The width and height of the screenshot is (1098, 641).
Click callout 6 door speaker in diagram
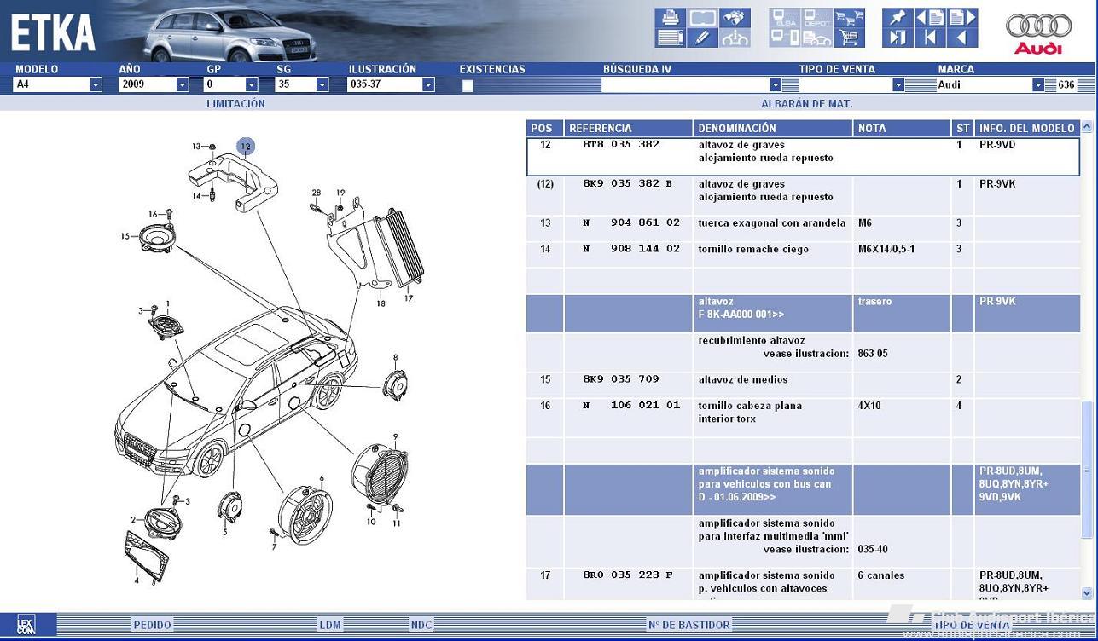[322, 478]
